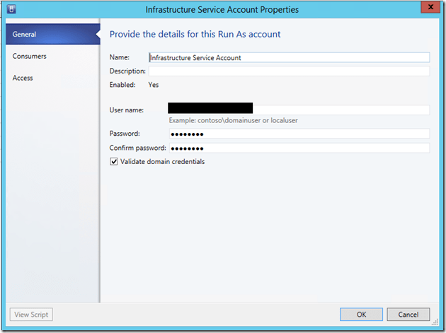
Task: Click the application icon in the title bar
Action: (x=12, y=10)
